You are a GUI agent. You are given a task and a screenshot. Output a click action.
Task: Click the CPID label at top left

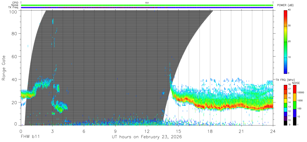(x=15, y=3)
